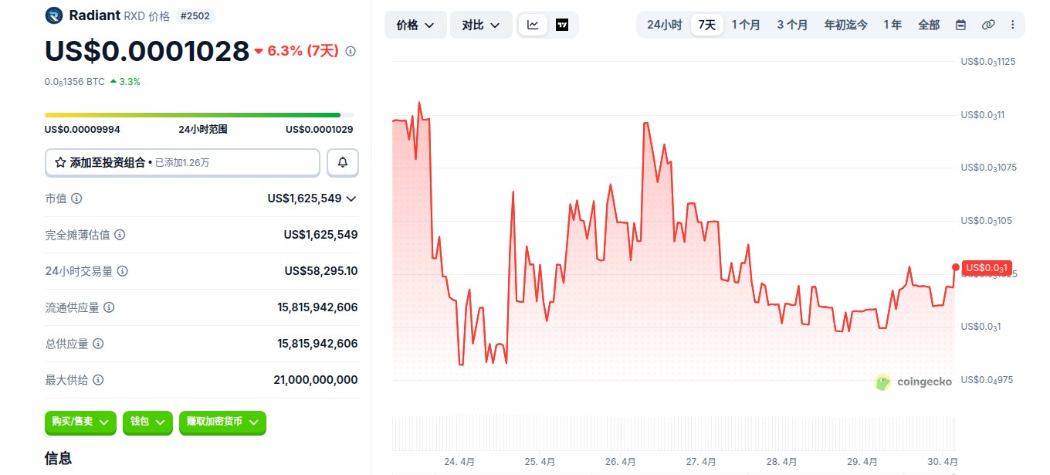Show the info tooltip for 流通供应量
Image resolution: width=1050 pixels, height=475 pixels.
(x=109, y=307)
